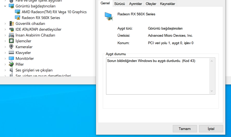231x137 pixels.
Task: Open the Ayrıntılar tab
Action: click(x=135, y=4)
